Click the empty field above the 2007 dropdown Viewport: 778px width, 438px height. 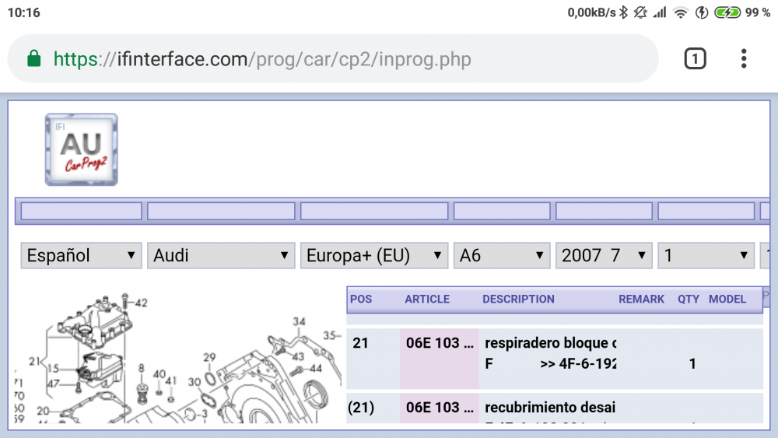[604, 212]
